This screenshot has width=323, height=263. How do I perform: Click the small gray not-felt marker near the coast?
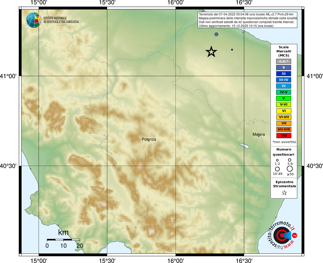point(243,32)
